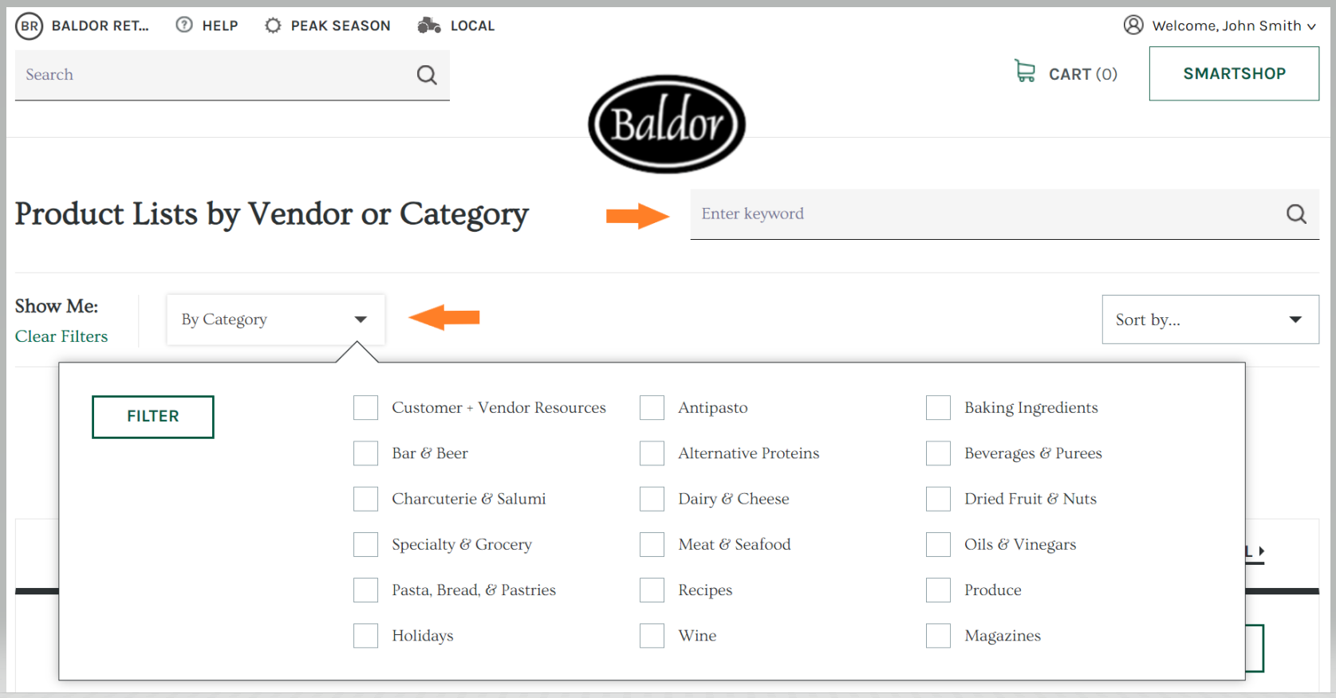The image size is (1336, 698).
Task: Open the PEAK SEASON menu item
Action: point(341,25)
